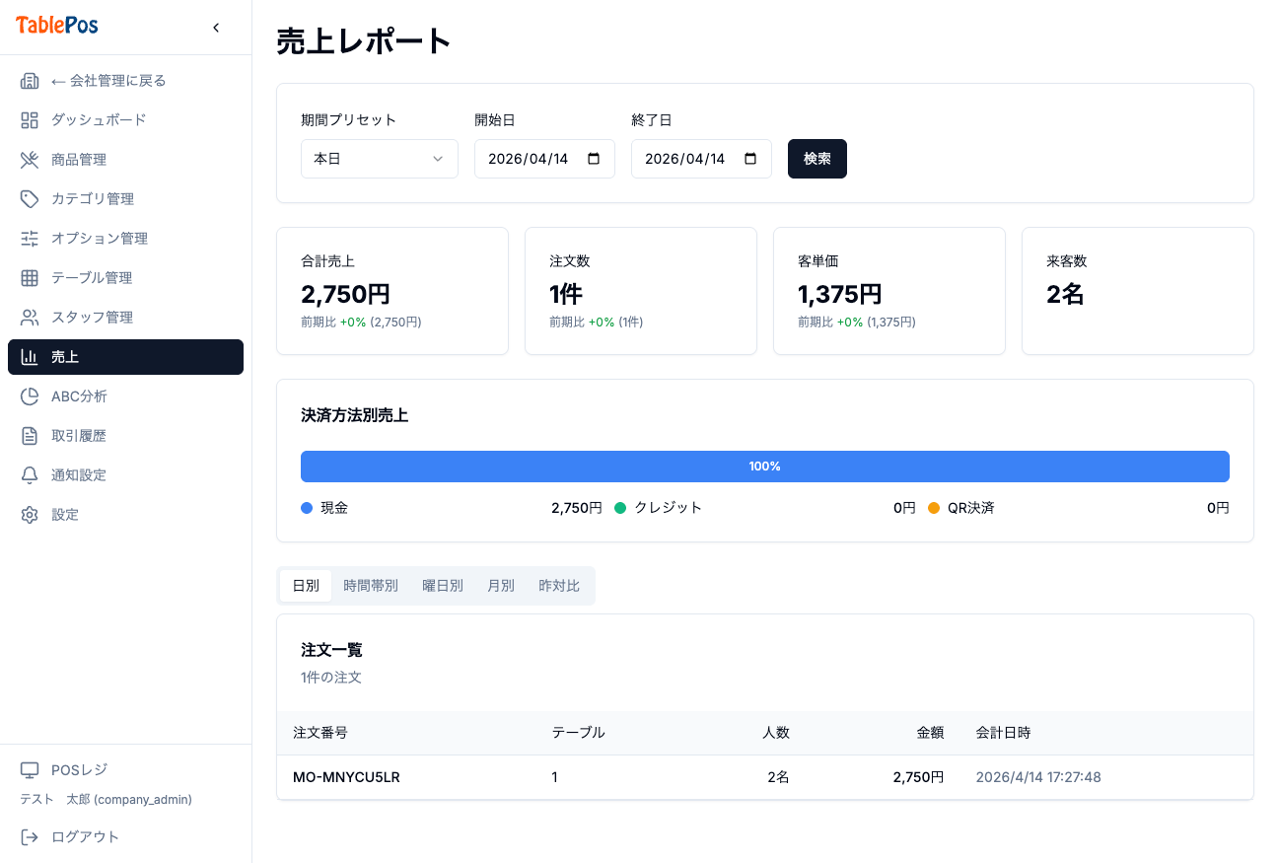The image size is (1278, 863).
Task: Collapse the sidebar with the chevron icon
Action: pos(216,28)
